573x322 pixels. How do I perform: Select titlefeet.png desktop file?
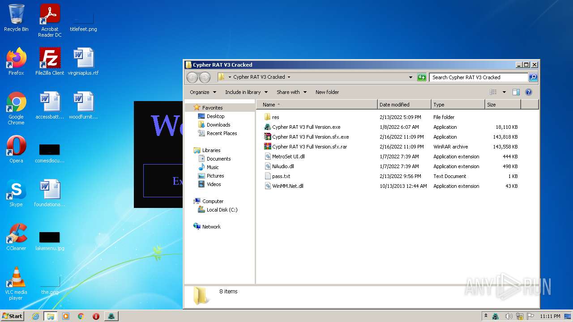[83, 21]
